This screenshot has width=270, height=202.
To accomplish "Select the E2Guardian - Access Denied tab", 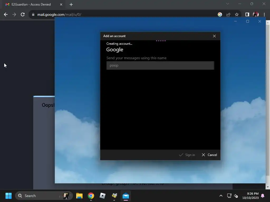I will tap(31, 4).
